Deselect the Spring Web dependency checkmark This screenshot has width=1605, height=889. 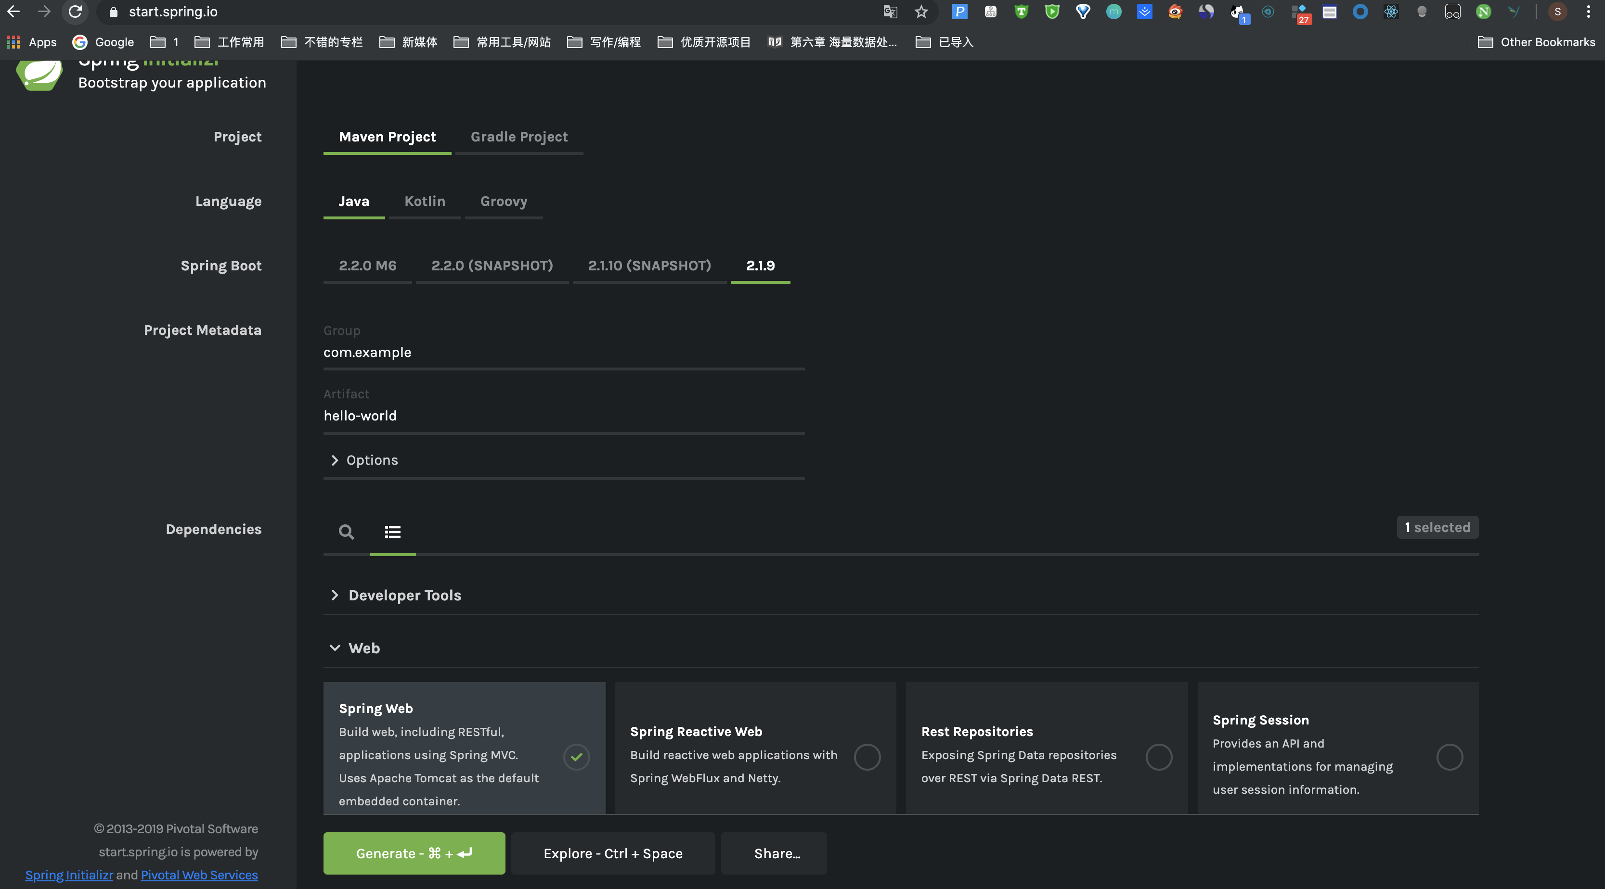click(576, 757)
